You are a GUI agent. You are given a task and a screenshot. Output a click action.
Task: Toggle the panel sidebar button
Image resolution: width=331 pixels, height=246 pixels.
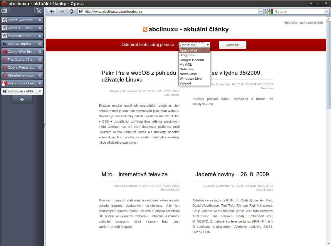point(4,11)
